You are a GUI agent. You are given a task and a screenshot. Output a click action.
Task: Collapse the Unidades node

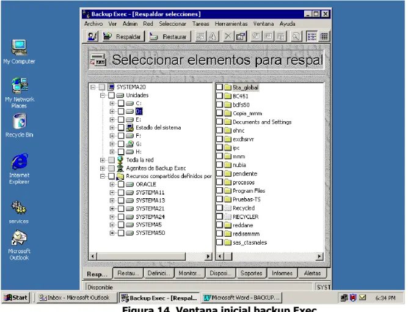pyautogui.click(x=103, y=95)
